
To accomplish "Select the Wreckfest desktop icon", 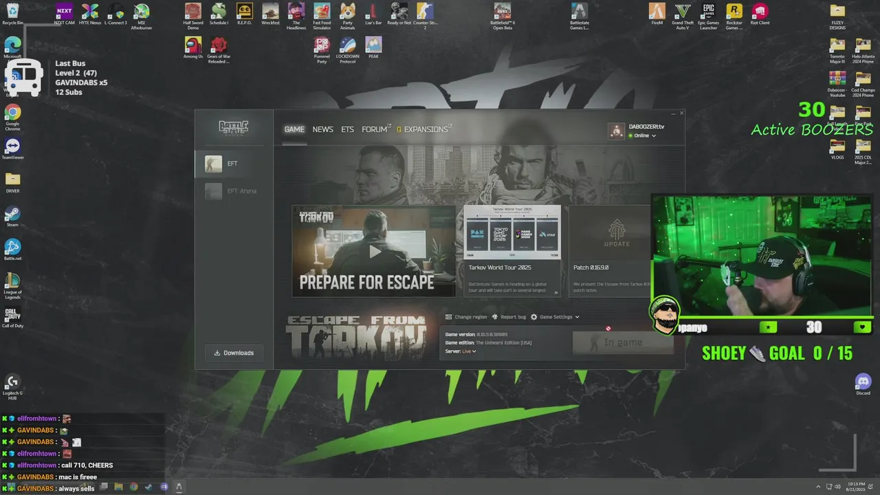I will [x=270, y=14].
